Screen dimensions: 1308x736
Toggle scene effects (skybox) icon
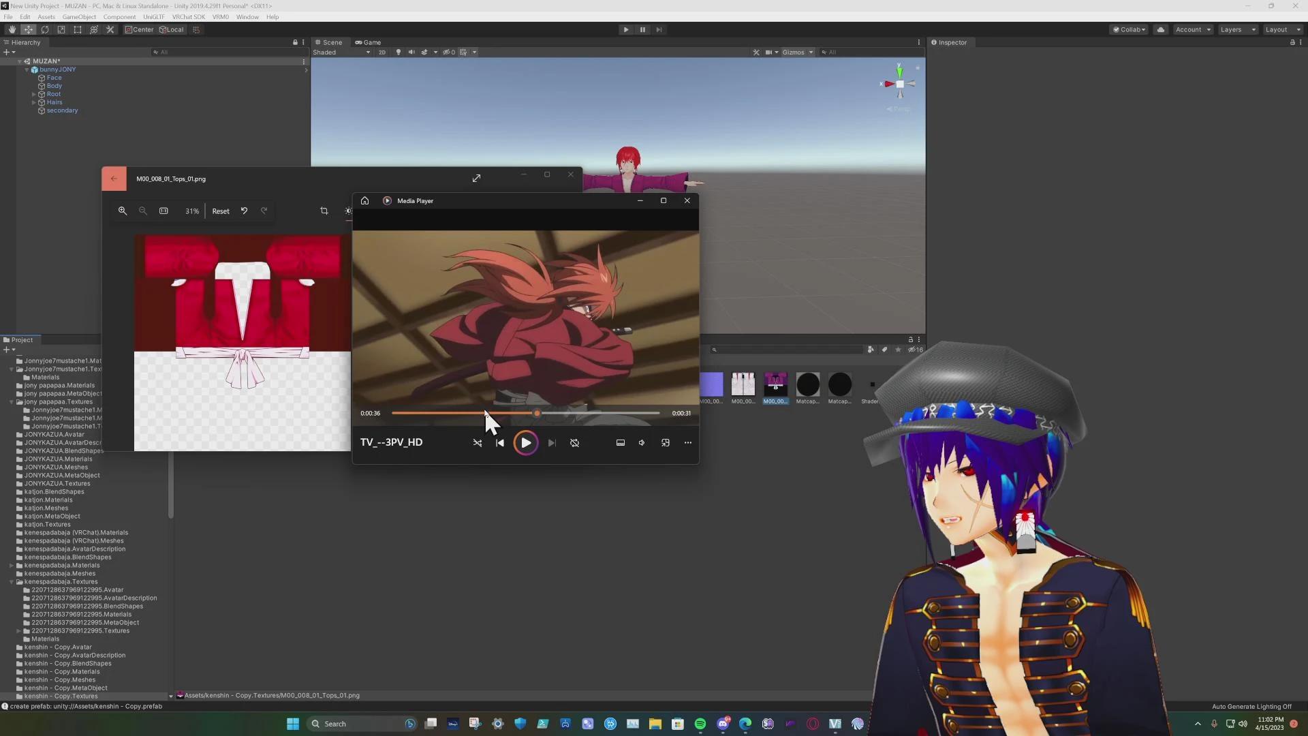pyautogui.click(x=424, y=52)
